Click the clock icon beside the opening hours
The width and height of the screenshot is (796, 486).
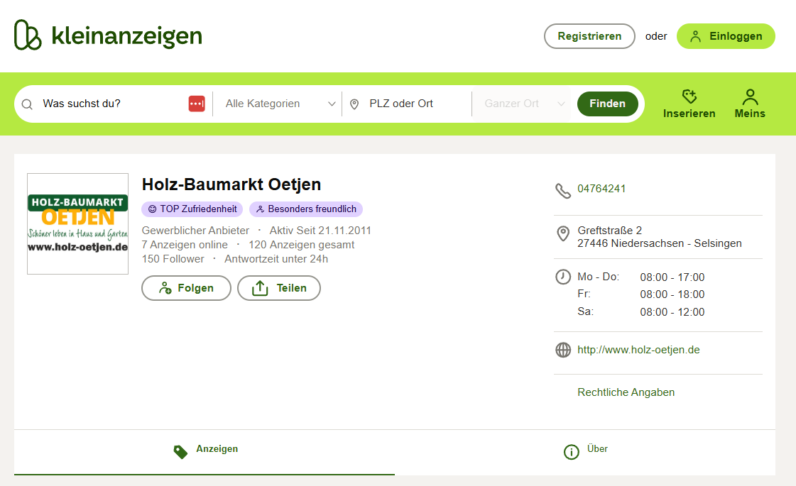click(x=563, y=277)
